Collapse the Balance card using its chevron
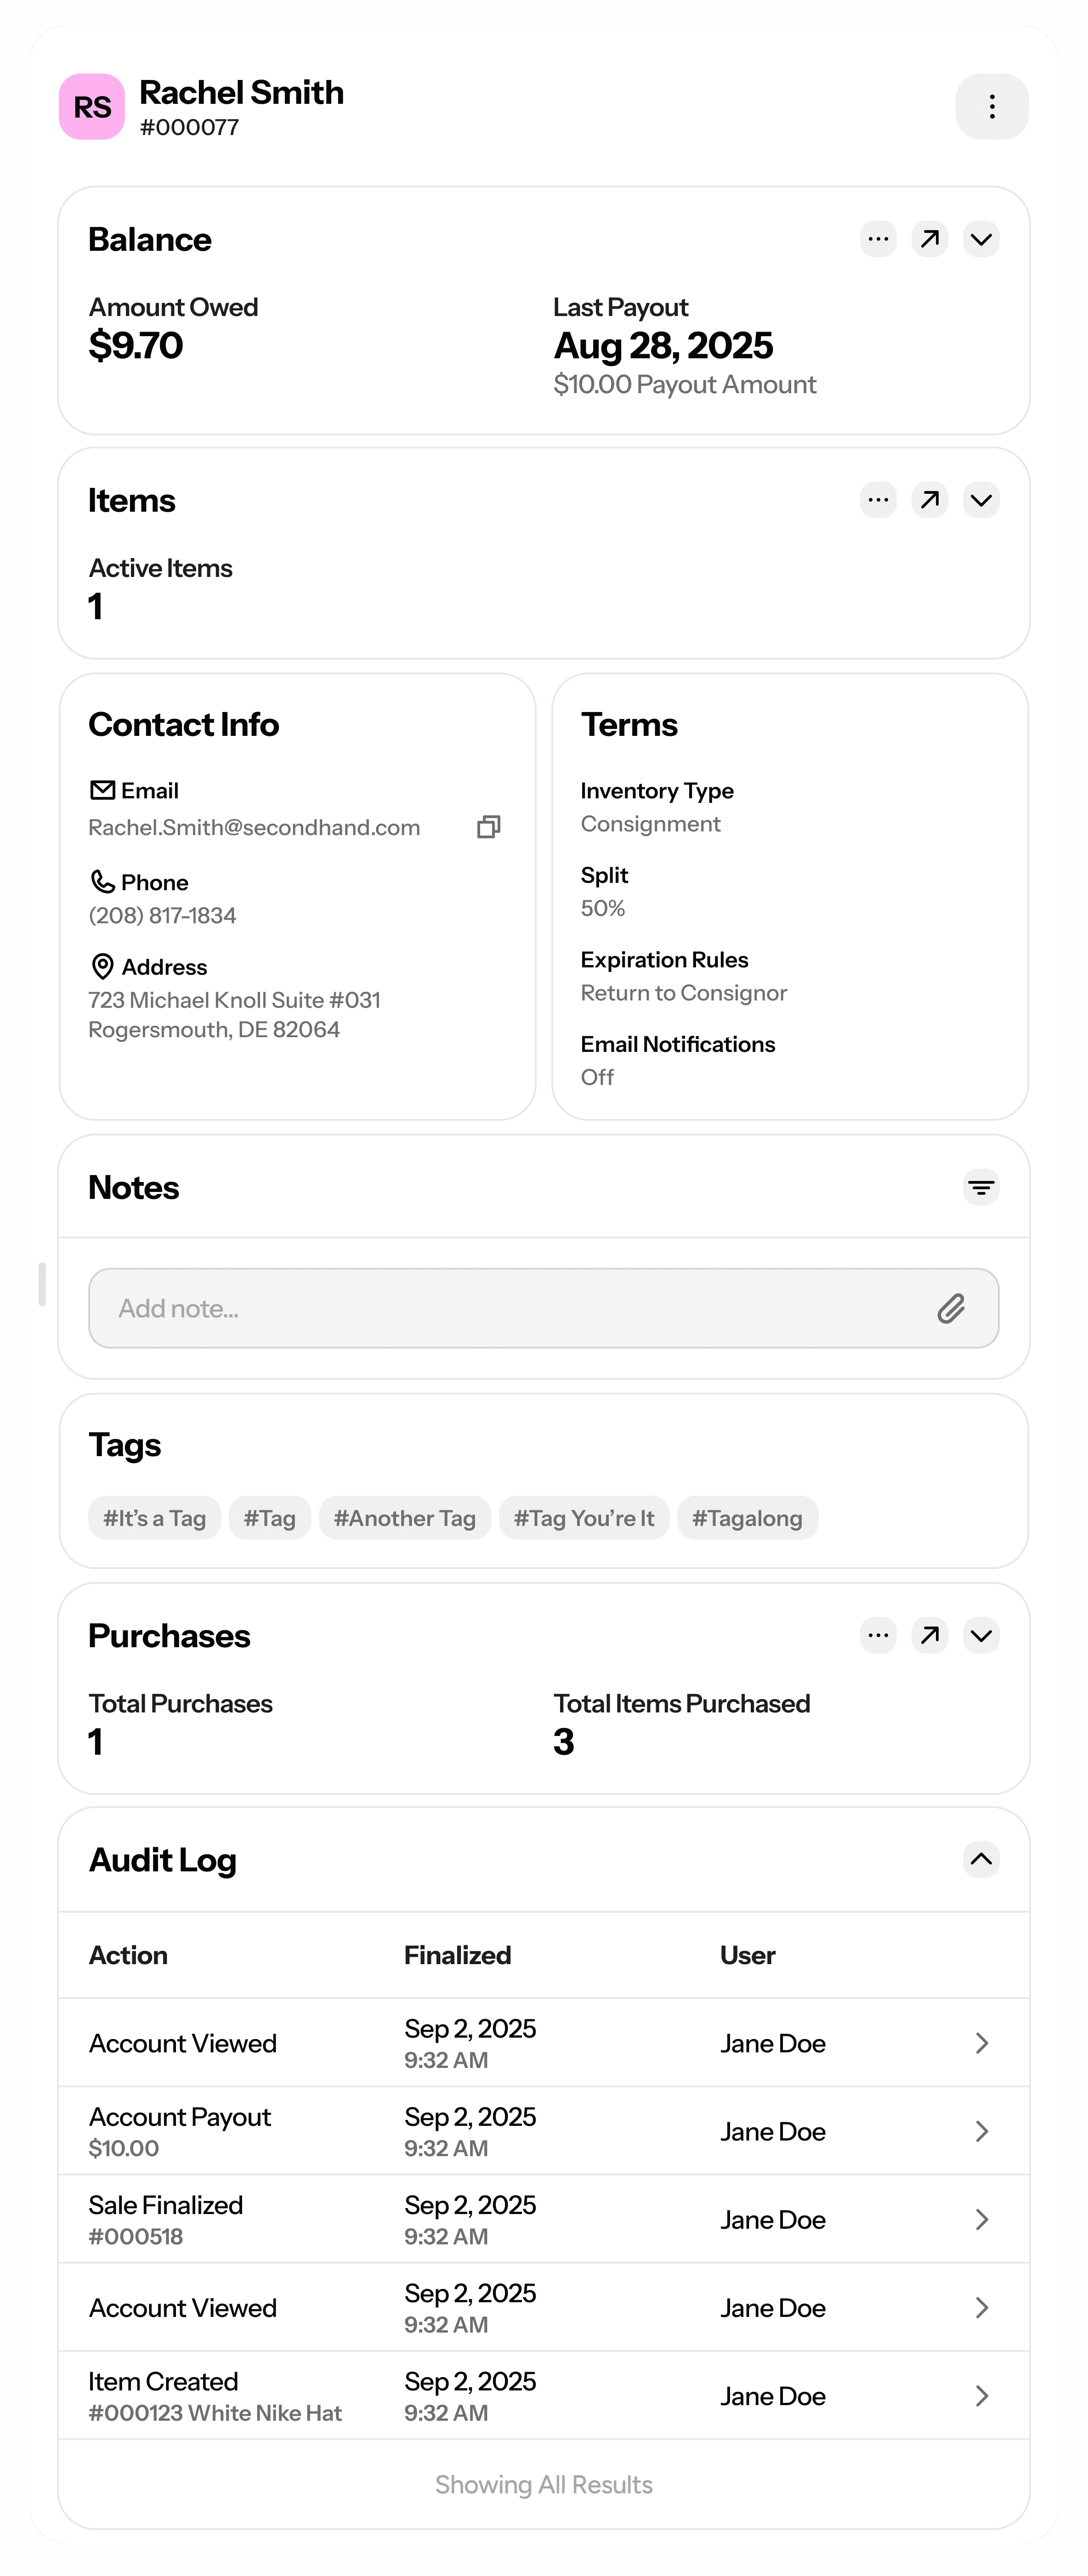The width and height of the screenshot is (1088, 2576). [981, 239]
